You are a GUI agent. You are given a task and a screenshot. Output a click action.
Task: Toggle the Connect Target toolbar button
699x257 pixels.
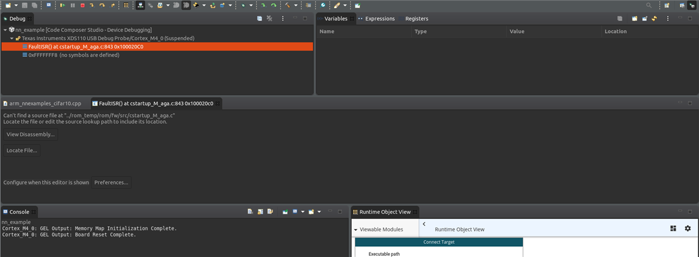click(x=140, y=5)
